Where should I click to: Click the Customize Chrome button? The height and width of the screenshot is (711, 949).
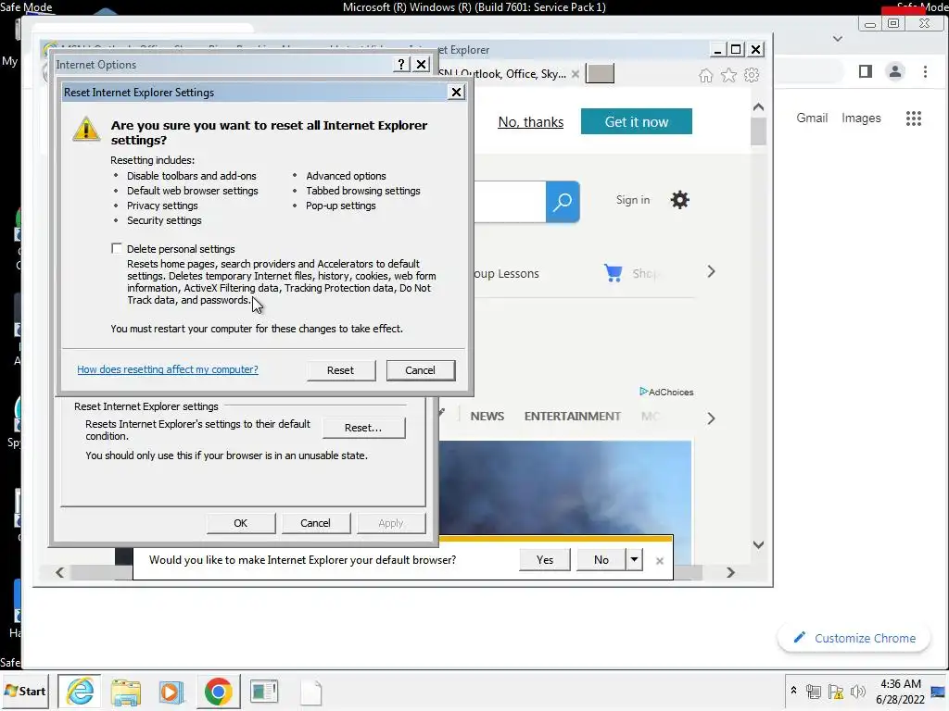(854, 639)
